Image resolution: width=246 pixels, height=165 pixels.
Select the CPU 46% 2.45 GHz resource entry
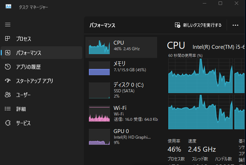pyautogui.click(x=121, y=47)
